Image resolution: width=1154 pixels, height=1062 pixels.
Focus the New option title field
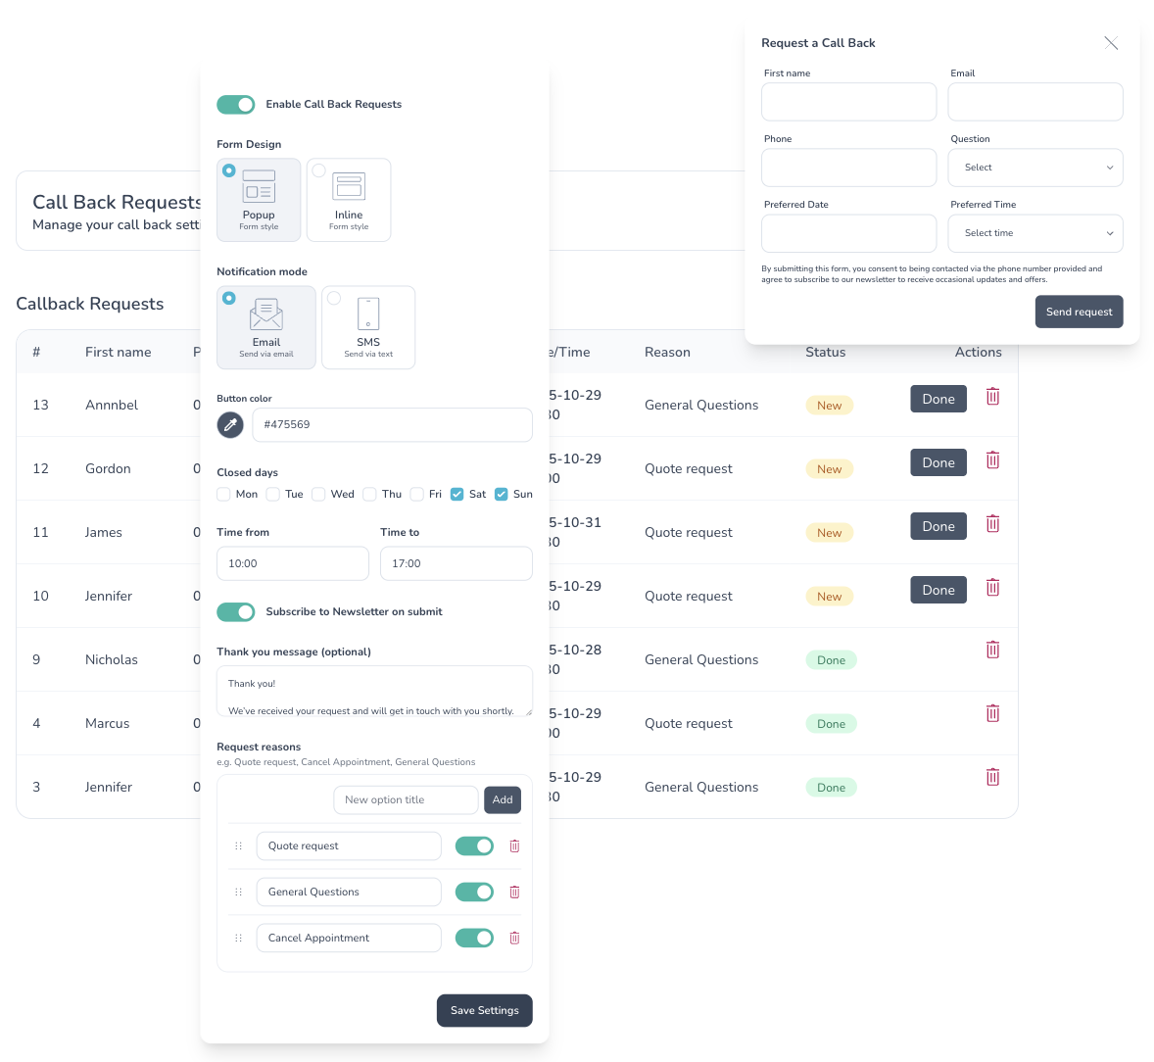[x=407, y=800]
